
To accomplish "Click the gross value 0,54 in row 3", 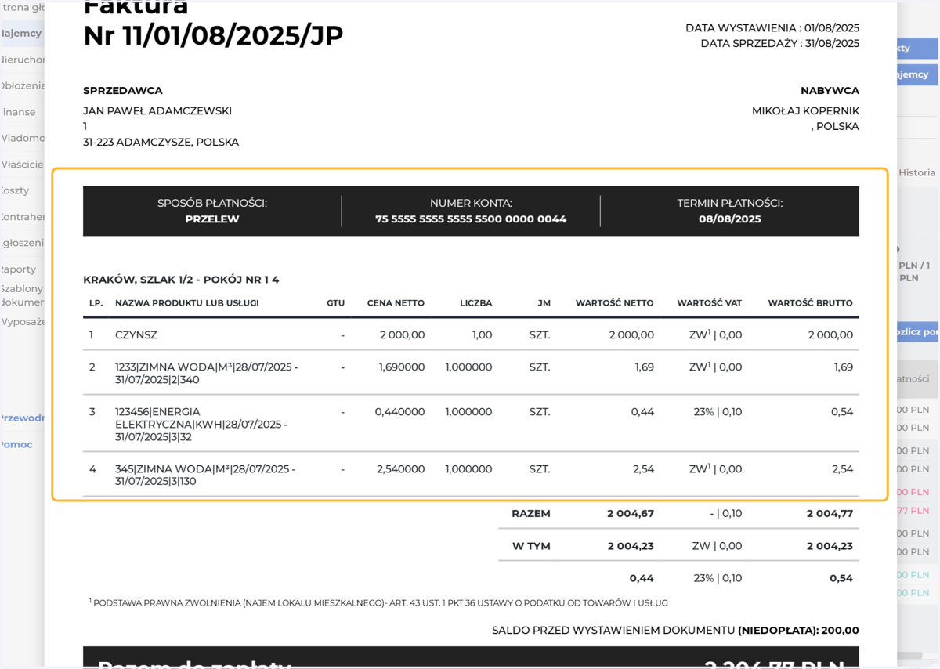I will click(842, 412).
